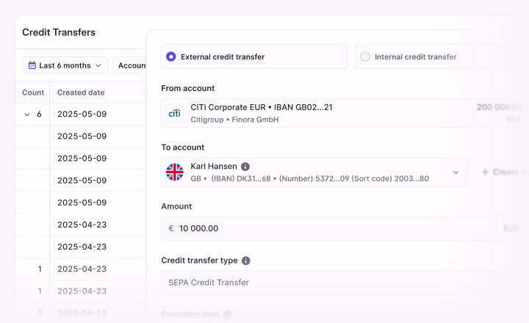Click the Amount label
The image size is (529, 323).
(176, 206)
